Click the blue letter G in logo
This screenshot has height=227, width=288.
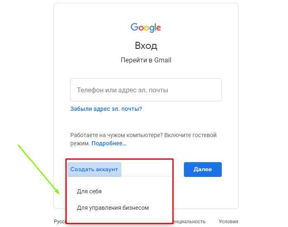point(134,27)
